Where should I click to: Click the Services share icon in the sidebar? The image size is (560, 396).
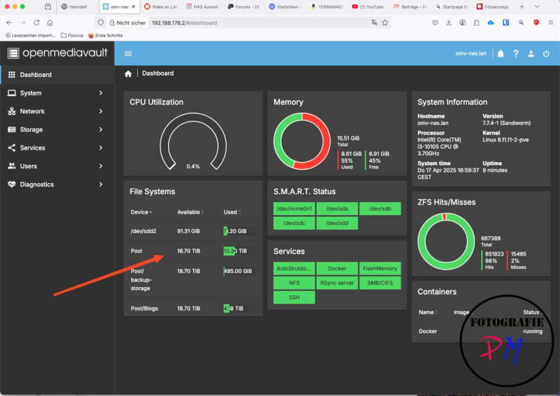(x=12, y=147)
